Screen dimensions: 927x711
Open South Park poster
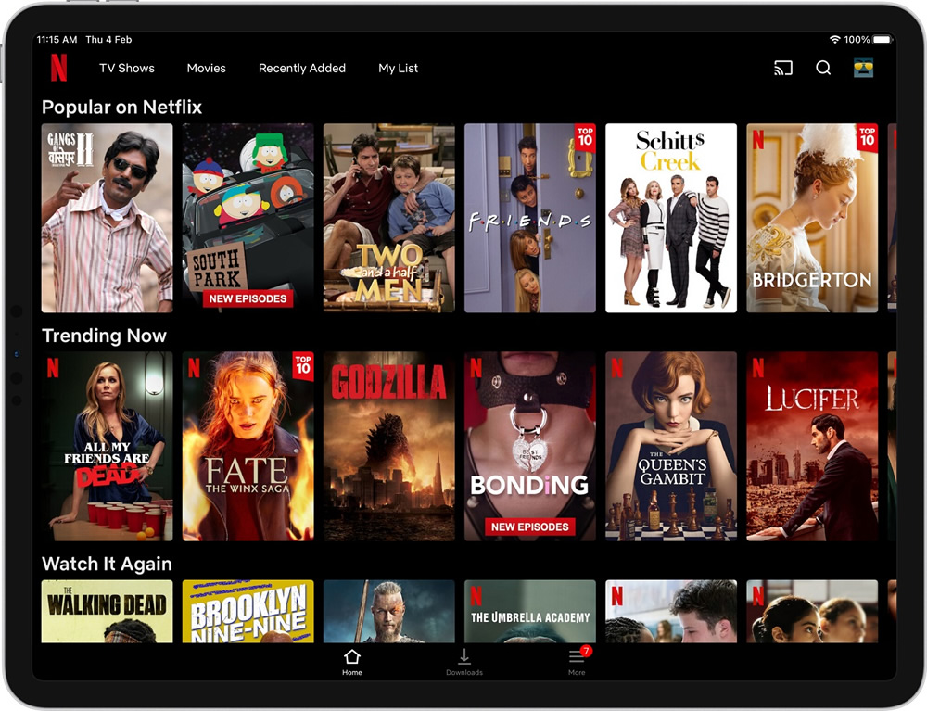pos(248,218)
